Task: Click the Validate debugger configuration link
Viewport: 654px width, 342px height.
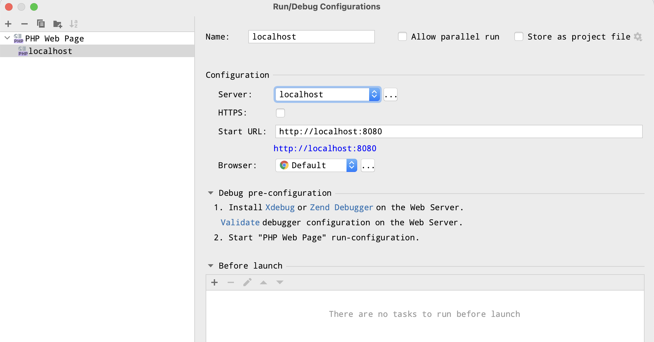Action: tap(240, 222)
